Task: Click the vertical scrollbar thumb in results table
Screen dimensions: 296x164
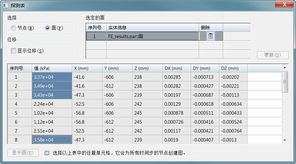Action: [x=285, y=82]
